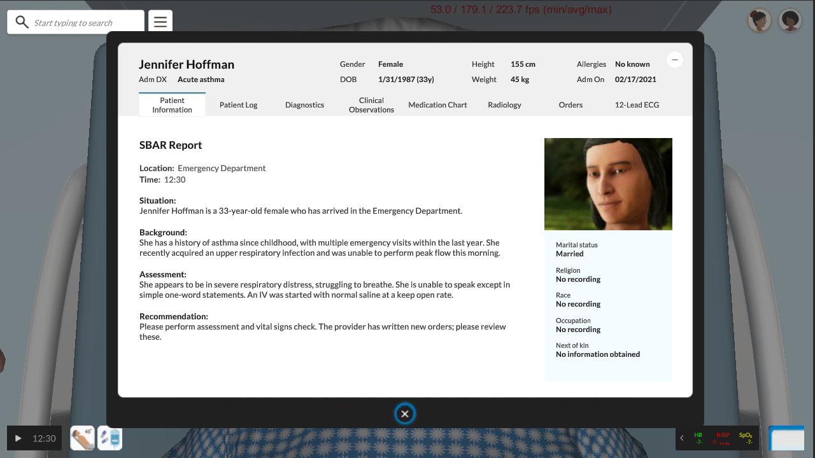Click the SpO2 reading on monitor
Viewport: 815px width, 458px height.
pyautogui.click(x=746, y=438)
